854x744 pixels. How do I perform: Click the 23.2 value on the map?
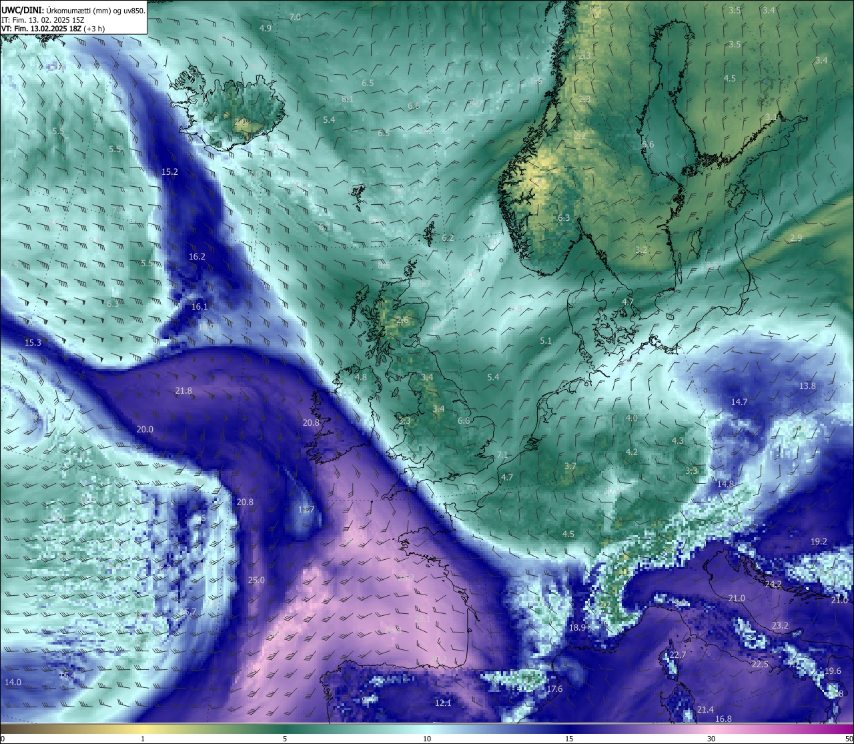pyautogui.click(x=780, y=625)
